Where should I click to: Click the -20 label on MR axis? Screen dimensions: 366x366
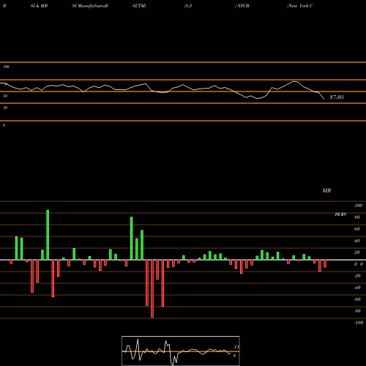click(x=357, y=276)
